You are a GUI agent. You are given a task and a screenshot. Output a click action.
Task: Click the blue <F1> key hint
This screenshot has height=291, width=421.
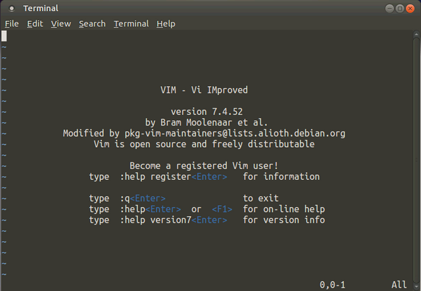[222, 209]
